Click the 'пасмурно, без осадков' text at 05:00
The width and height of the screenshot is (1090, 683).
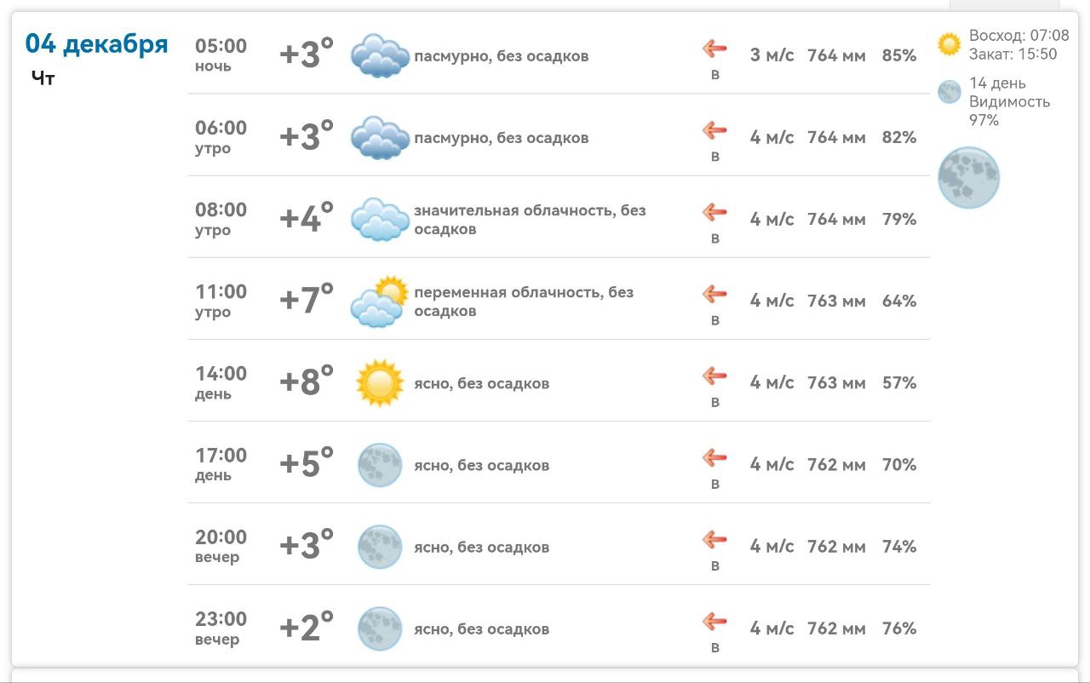[x=501, y=56]
